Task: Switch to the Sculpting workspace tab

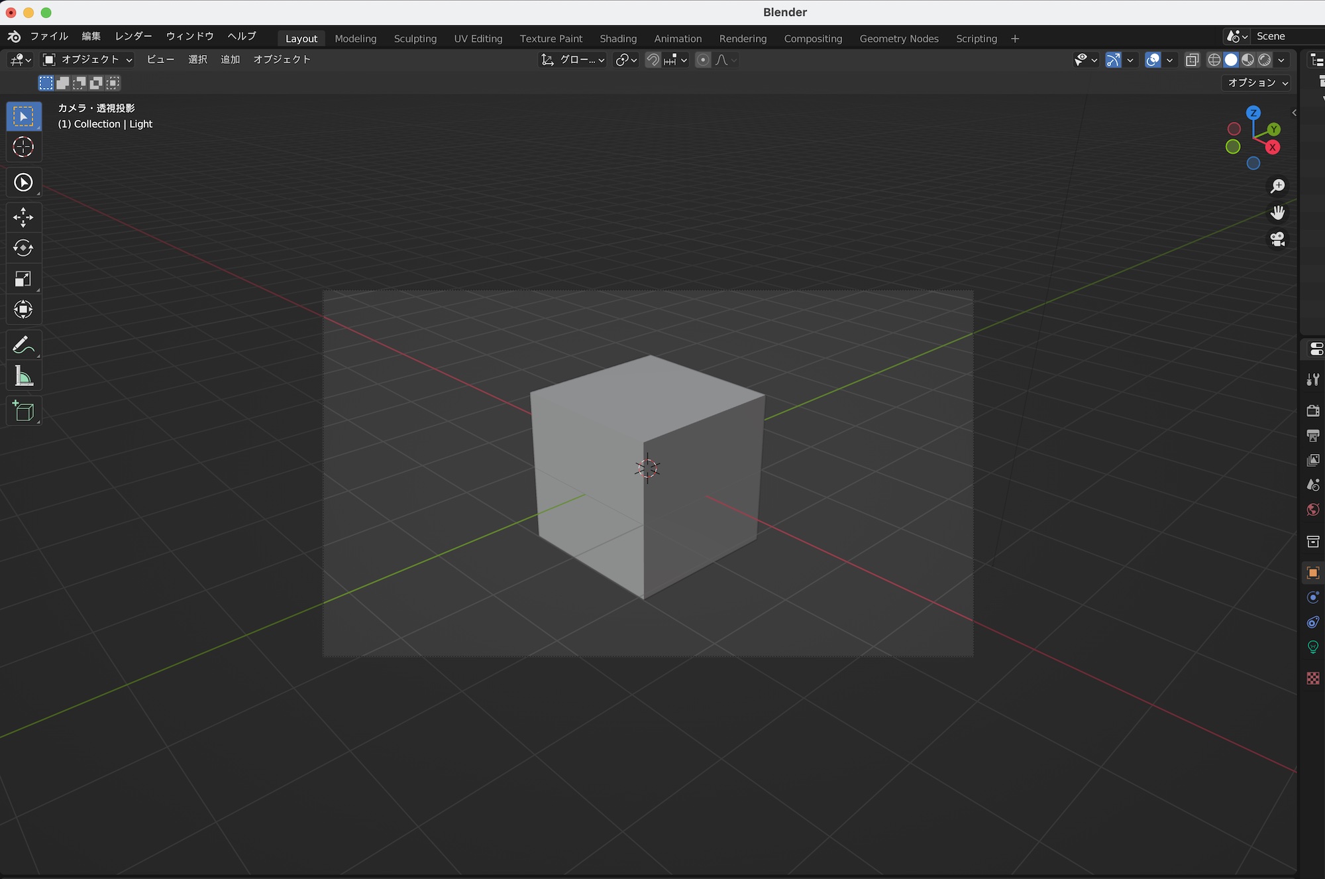Action: (415, 38)
